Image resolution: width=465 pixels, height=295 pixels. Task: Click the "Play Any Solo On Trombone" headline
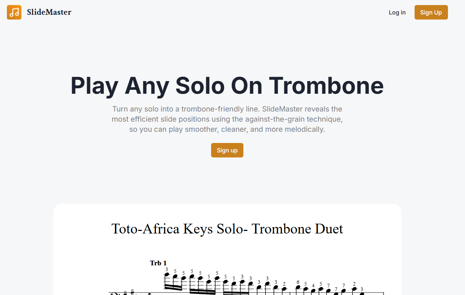(227, 86)
